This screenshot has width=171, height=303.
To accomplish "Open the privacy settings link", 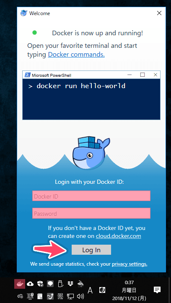I will pyautogui.click(x=130, y=264).
